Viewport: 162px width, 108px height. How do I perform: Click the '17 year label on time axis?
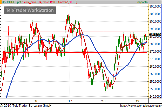click(x=70, y=101)
